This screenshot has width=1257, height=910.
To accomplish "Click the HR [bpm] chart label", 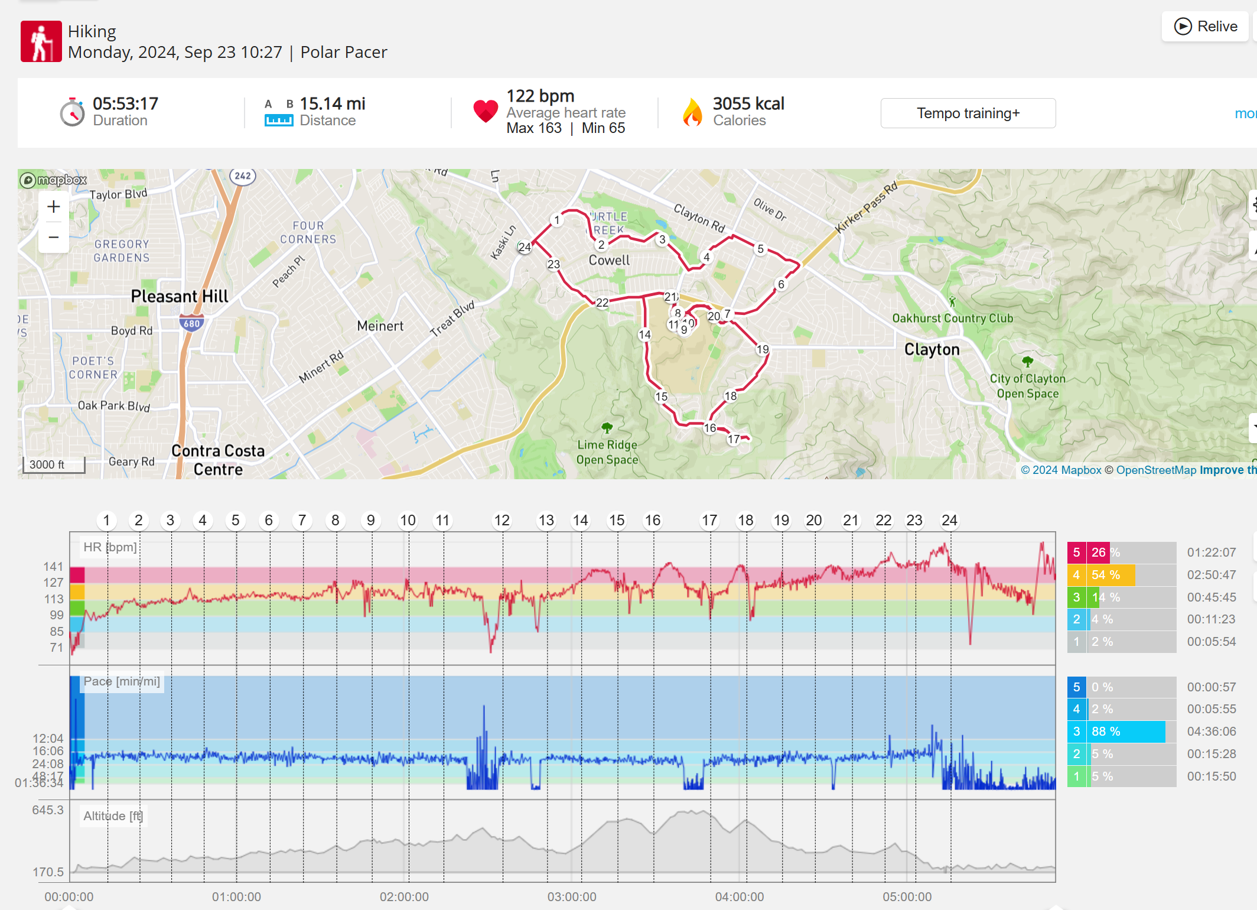I will [110, 547].
